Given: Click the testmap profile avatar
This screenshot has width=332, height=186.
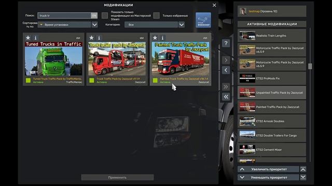Looking at the screenshot, I should tap(243, 11).
